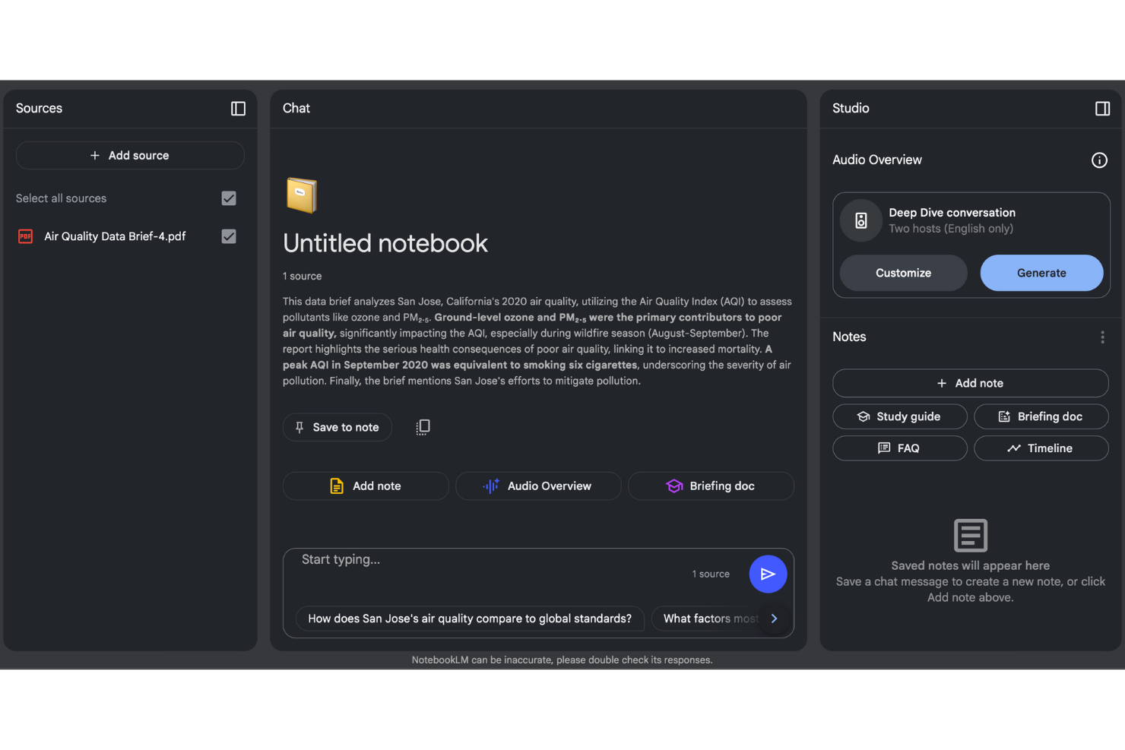Create a Study guide note
1125x750 pixels.
coord(900,416)
